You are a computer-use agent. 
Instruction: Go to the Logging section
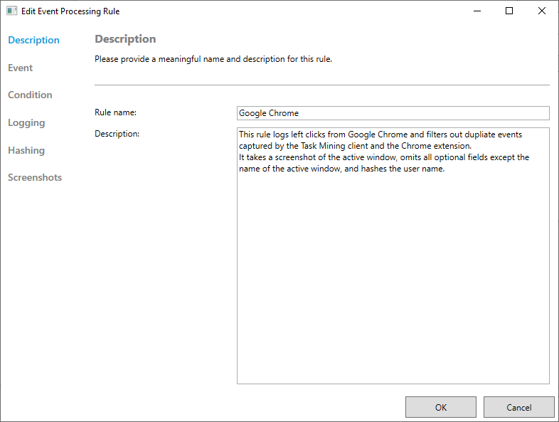tap(26, 122)
